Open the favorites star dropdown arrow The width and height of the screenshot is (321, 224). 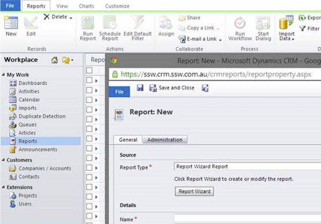pos(72,60)
